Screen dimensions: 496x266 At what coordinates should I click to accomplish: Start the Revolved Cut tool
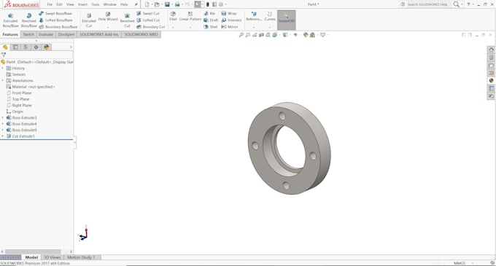127,20
